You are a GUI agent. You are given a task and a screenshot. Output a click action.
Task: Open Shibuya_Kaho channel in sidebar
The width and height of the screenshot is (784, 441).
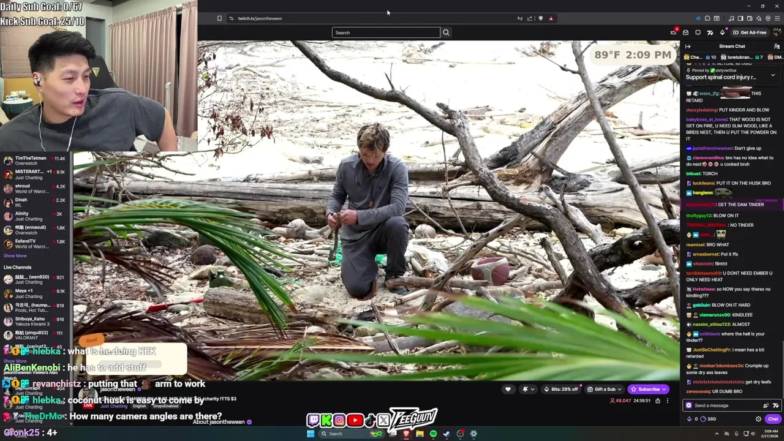(36, 322)
